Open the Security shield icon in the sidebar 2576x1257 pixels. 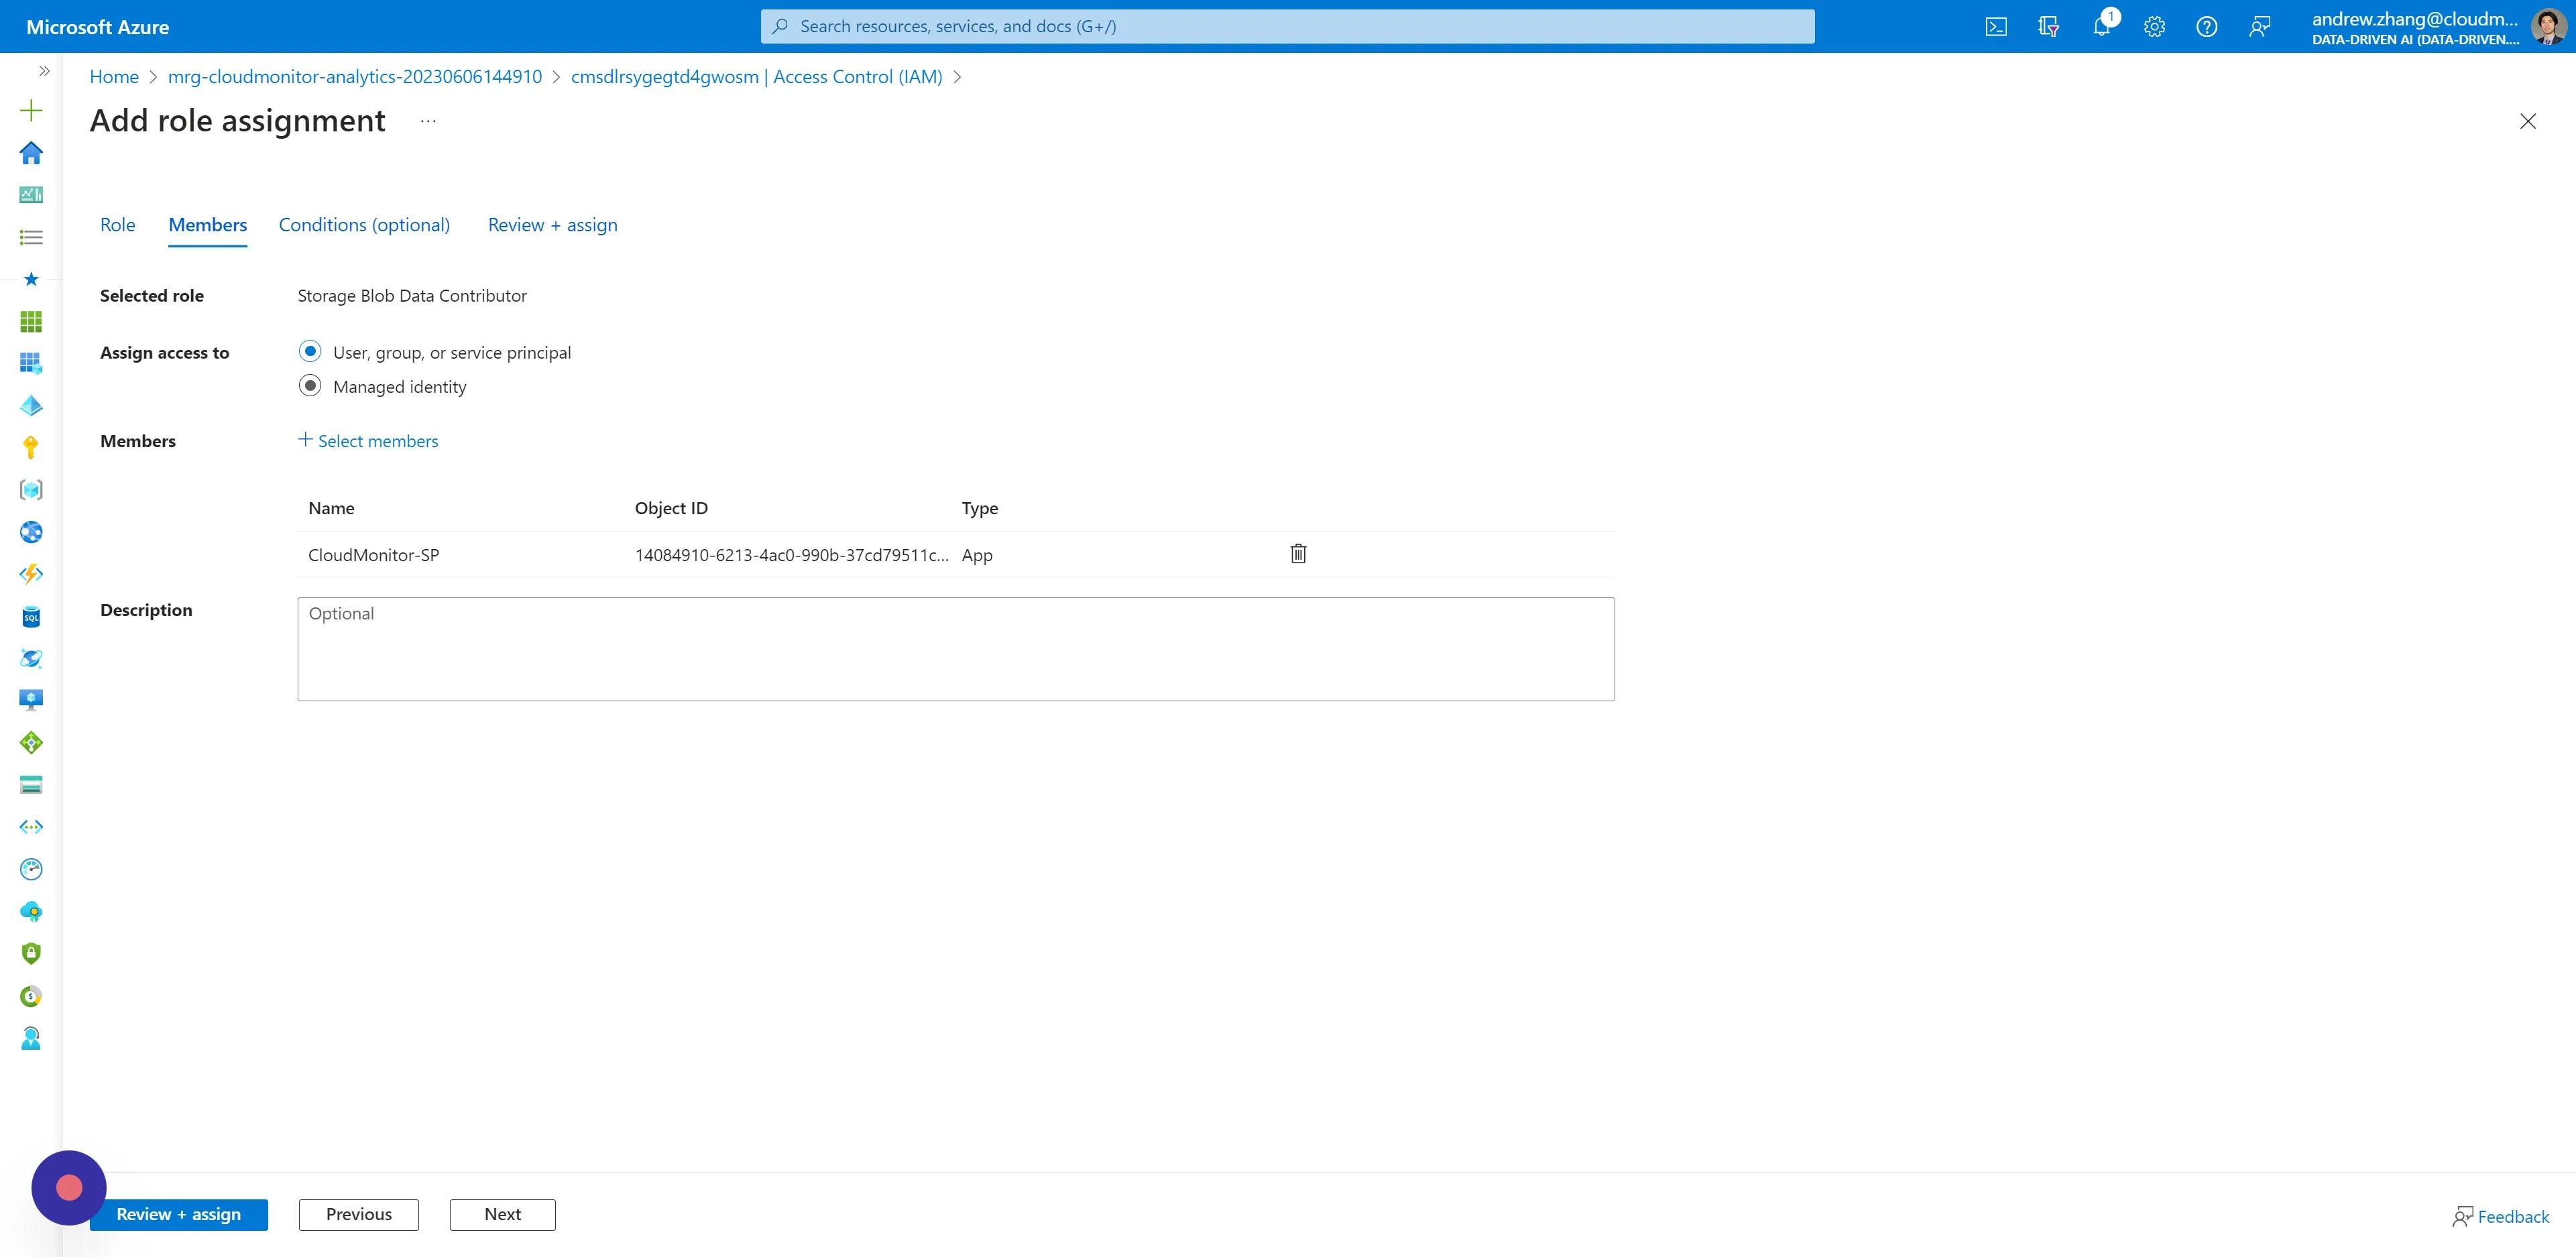[x=31, y=953]
